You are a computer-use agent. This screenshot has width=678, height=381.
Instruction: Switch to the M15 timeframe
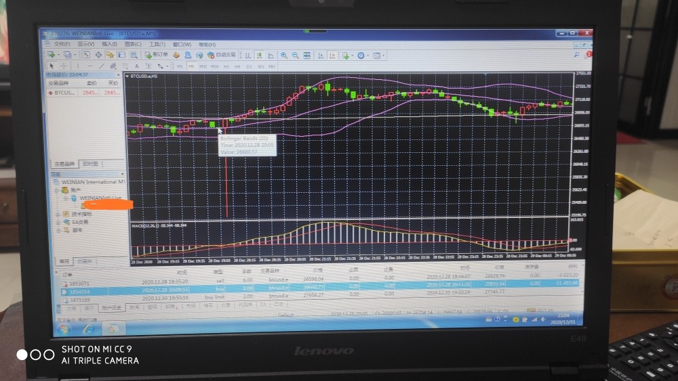pos(203,66)
